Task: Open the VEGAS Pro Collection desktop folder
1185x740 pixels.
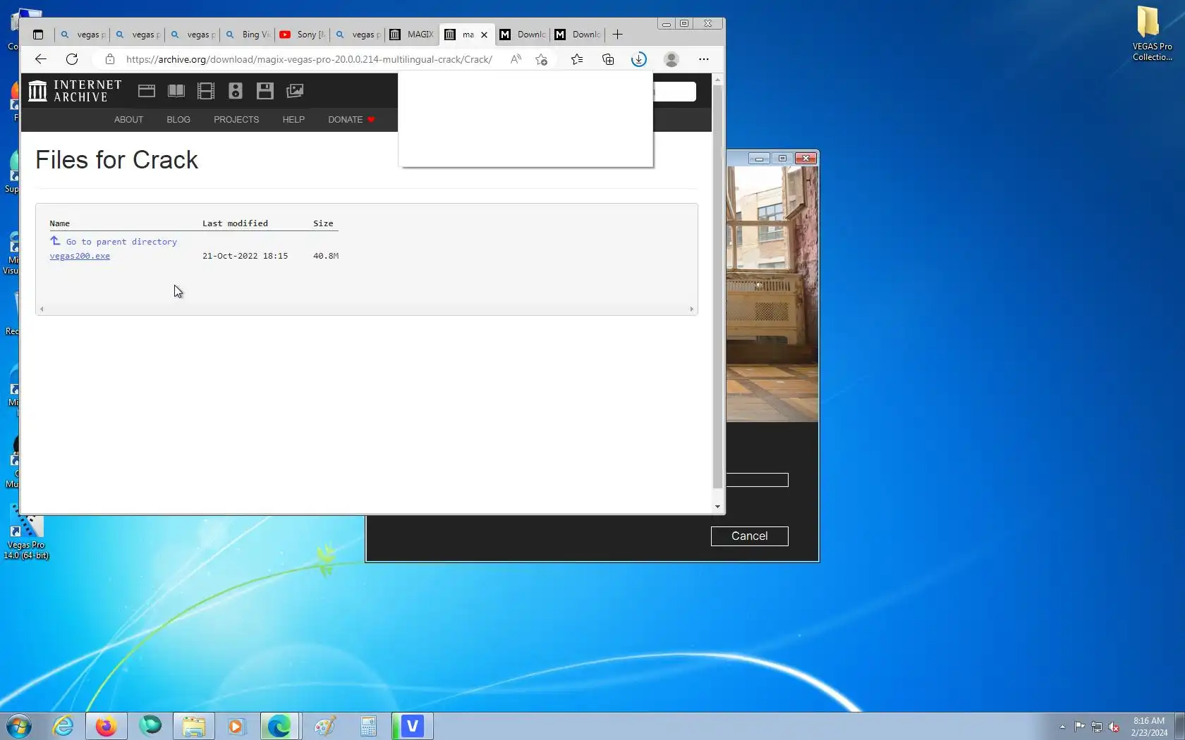Action: point(1152,34)
